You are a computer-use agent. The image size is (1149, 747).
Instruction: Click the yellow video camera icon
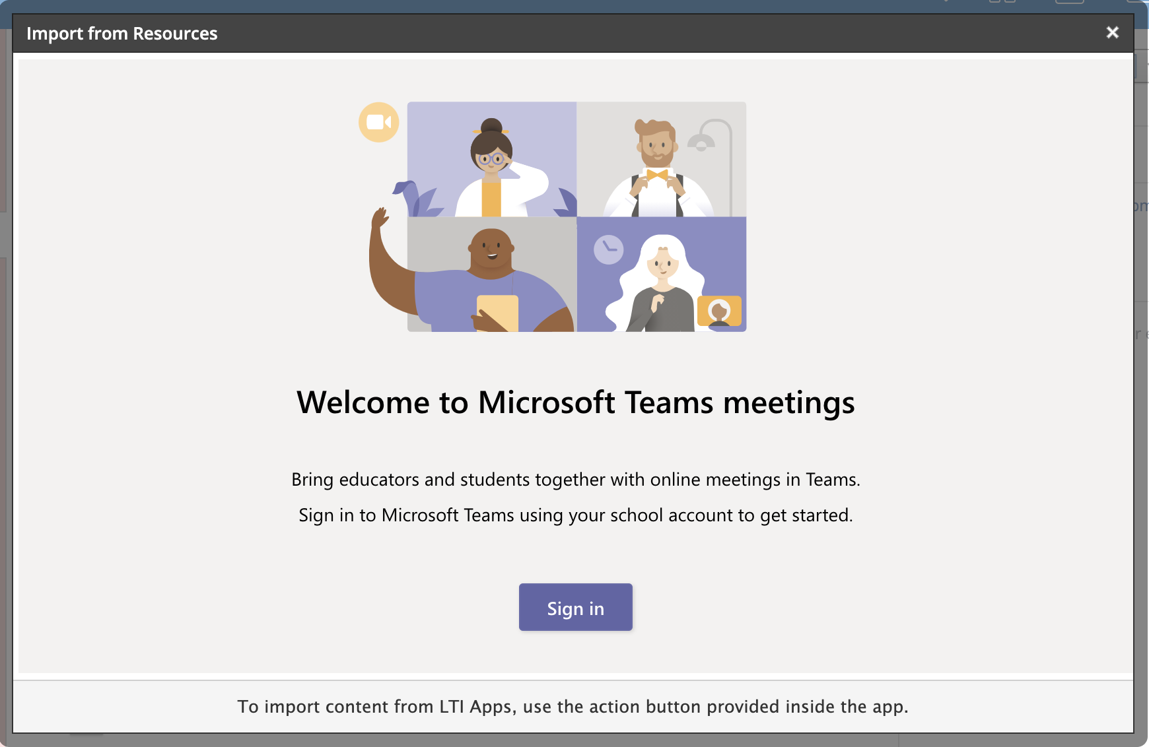coord(378,122)
